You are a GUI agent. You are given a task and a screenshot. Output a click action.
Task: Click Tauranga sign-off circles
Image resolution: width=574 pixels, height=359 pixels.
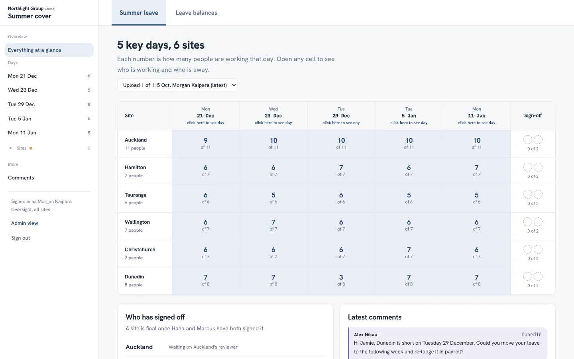(x=533, y=194)
